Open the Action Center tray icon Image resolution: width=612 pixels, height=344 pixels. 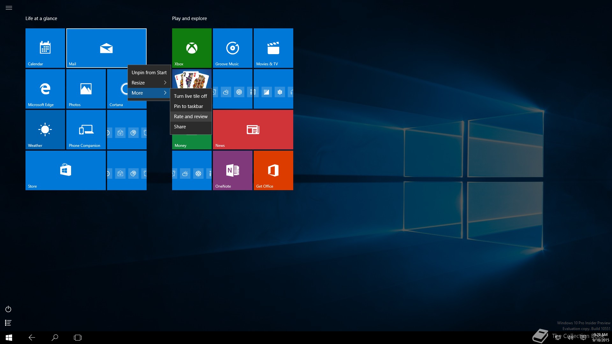[x=583, y=338]
